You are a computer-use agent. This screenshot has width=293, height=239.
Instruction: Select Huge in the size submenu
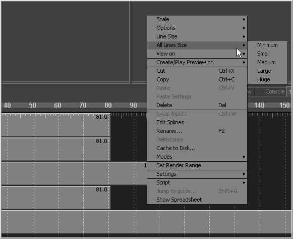pos(267,79)
